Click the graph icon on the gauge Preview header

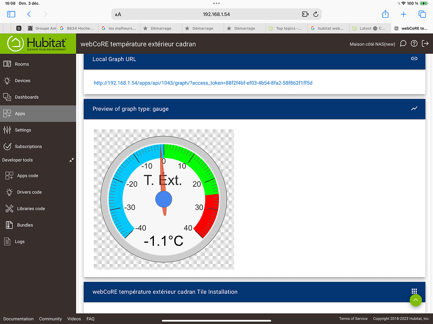(414, 109)
